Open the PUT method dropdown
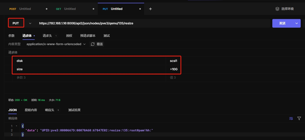Image resolution: width=305 pixels, height=140 pixels. click(30, 23)
